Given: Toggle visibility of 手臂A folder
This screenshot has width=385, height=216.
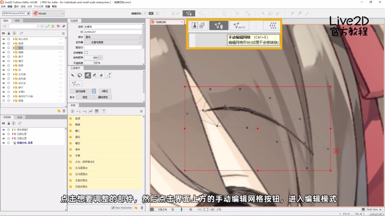Looking at the screenshot, I should pyautogui.click(x=4, y=92).
